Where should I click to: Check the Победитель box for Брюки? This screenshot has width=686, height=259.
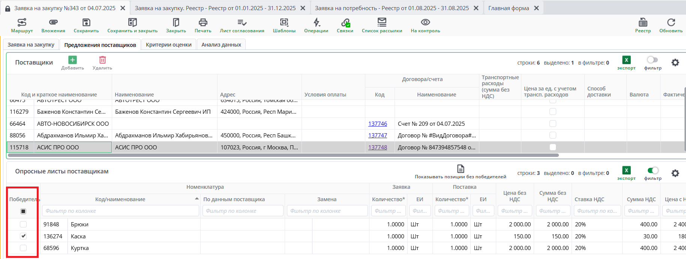(x=23, y=224)
